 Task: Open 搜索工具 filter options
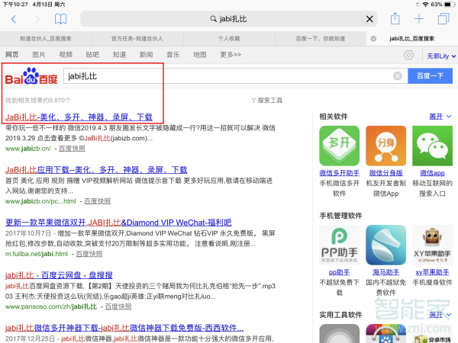tap(266, 101)
